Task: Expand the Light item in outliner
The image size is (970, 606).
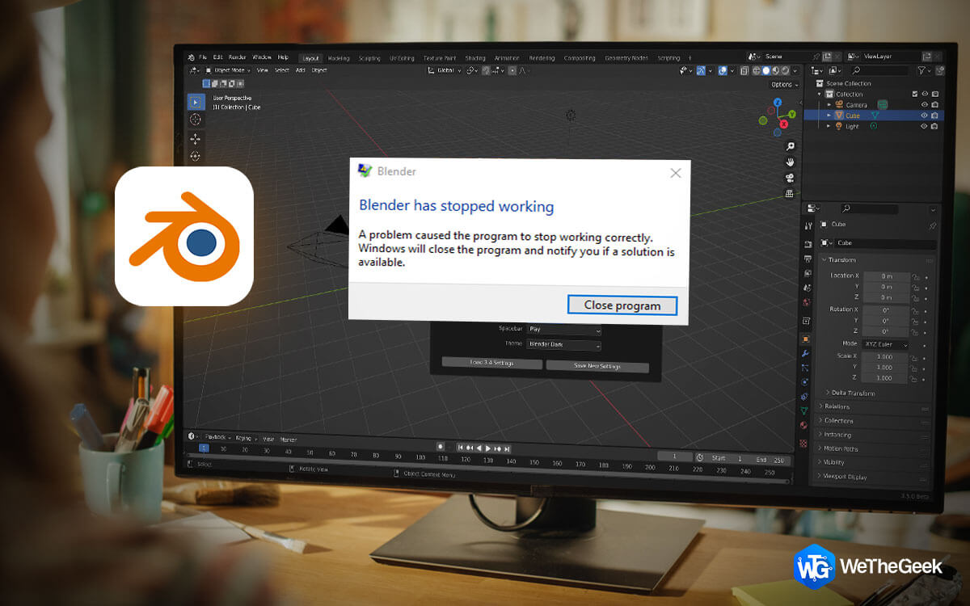Action: (829, 126)
